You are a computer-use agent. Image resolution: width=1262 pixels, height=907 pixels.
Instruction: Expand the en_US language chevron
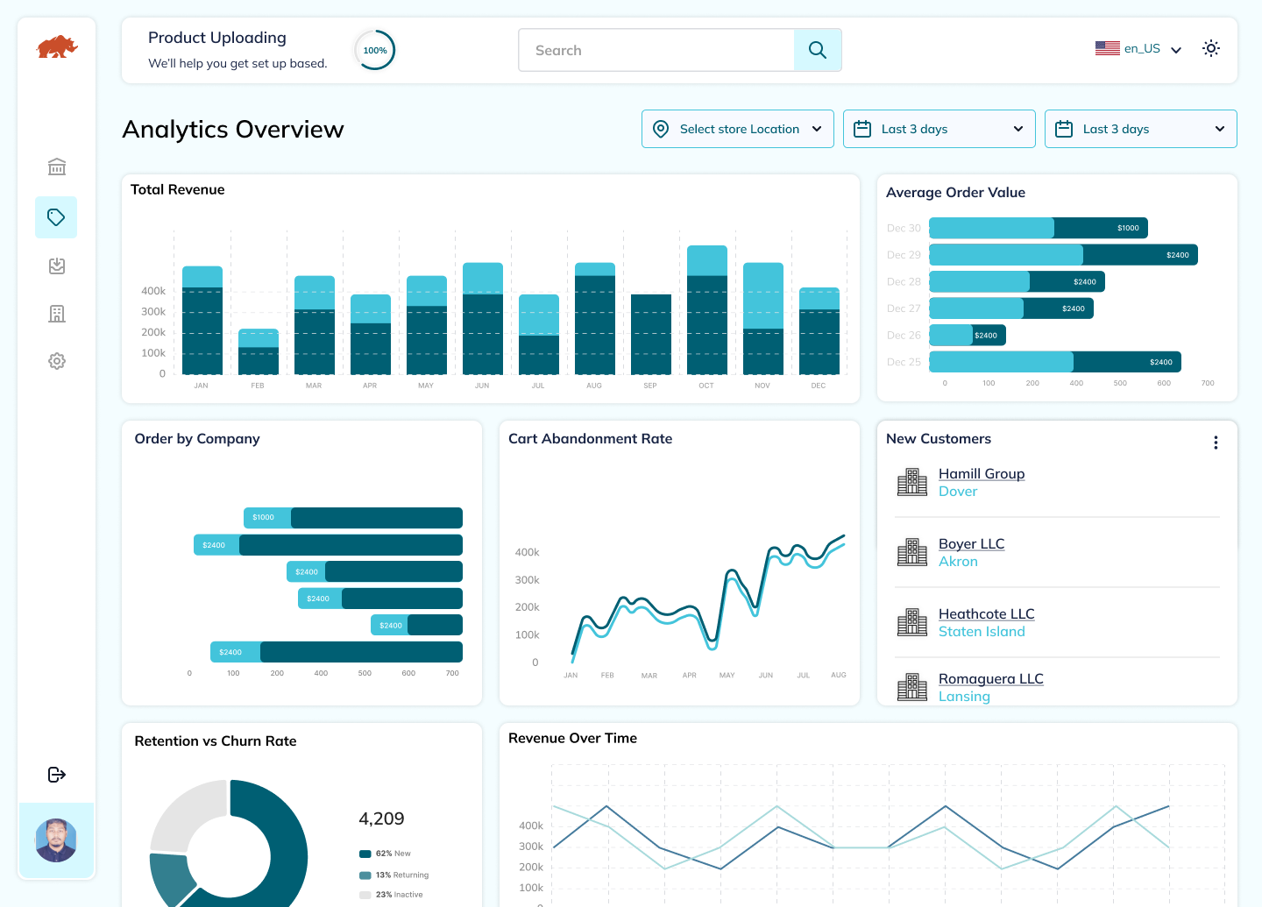[1176, 50]
